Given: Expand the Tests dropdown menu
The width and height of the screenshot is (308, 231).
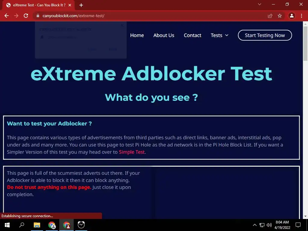Looking at the screenshot, I should tap(219, 35).
